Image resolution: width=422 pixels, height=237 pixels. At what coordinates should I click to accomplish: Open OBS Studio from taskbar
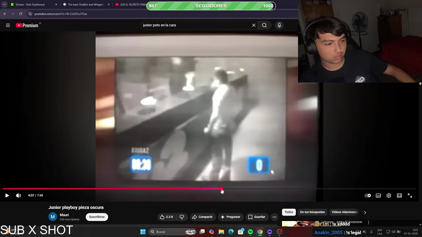[279, 232]
